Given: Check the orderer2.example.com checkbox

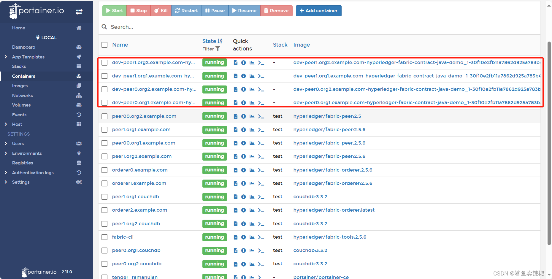Looking at the screenshot, I should coord(104,210).
